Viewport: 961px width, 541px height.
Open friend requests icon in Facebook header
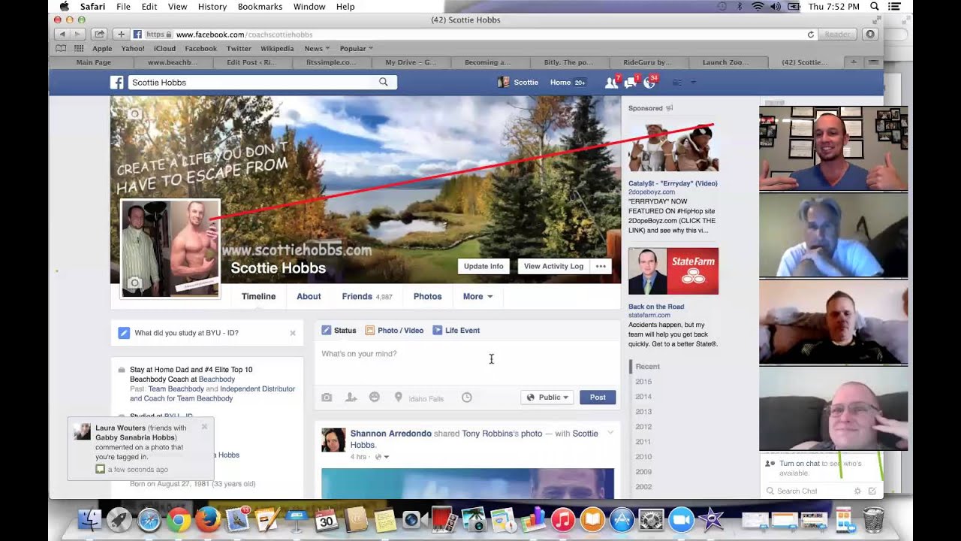coord(612,82)
